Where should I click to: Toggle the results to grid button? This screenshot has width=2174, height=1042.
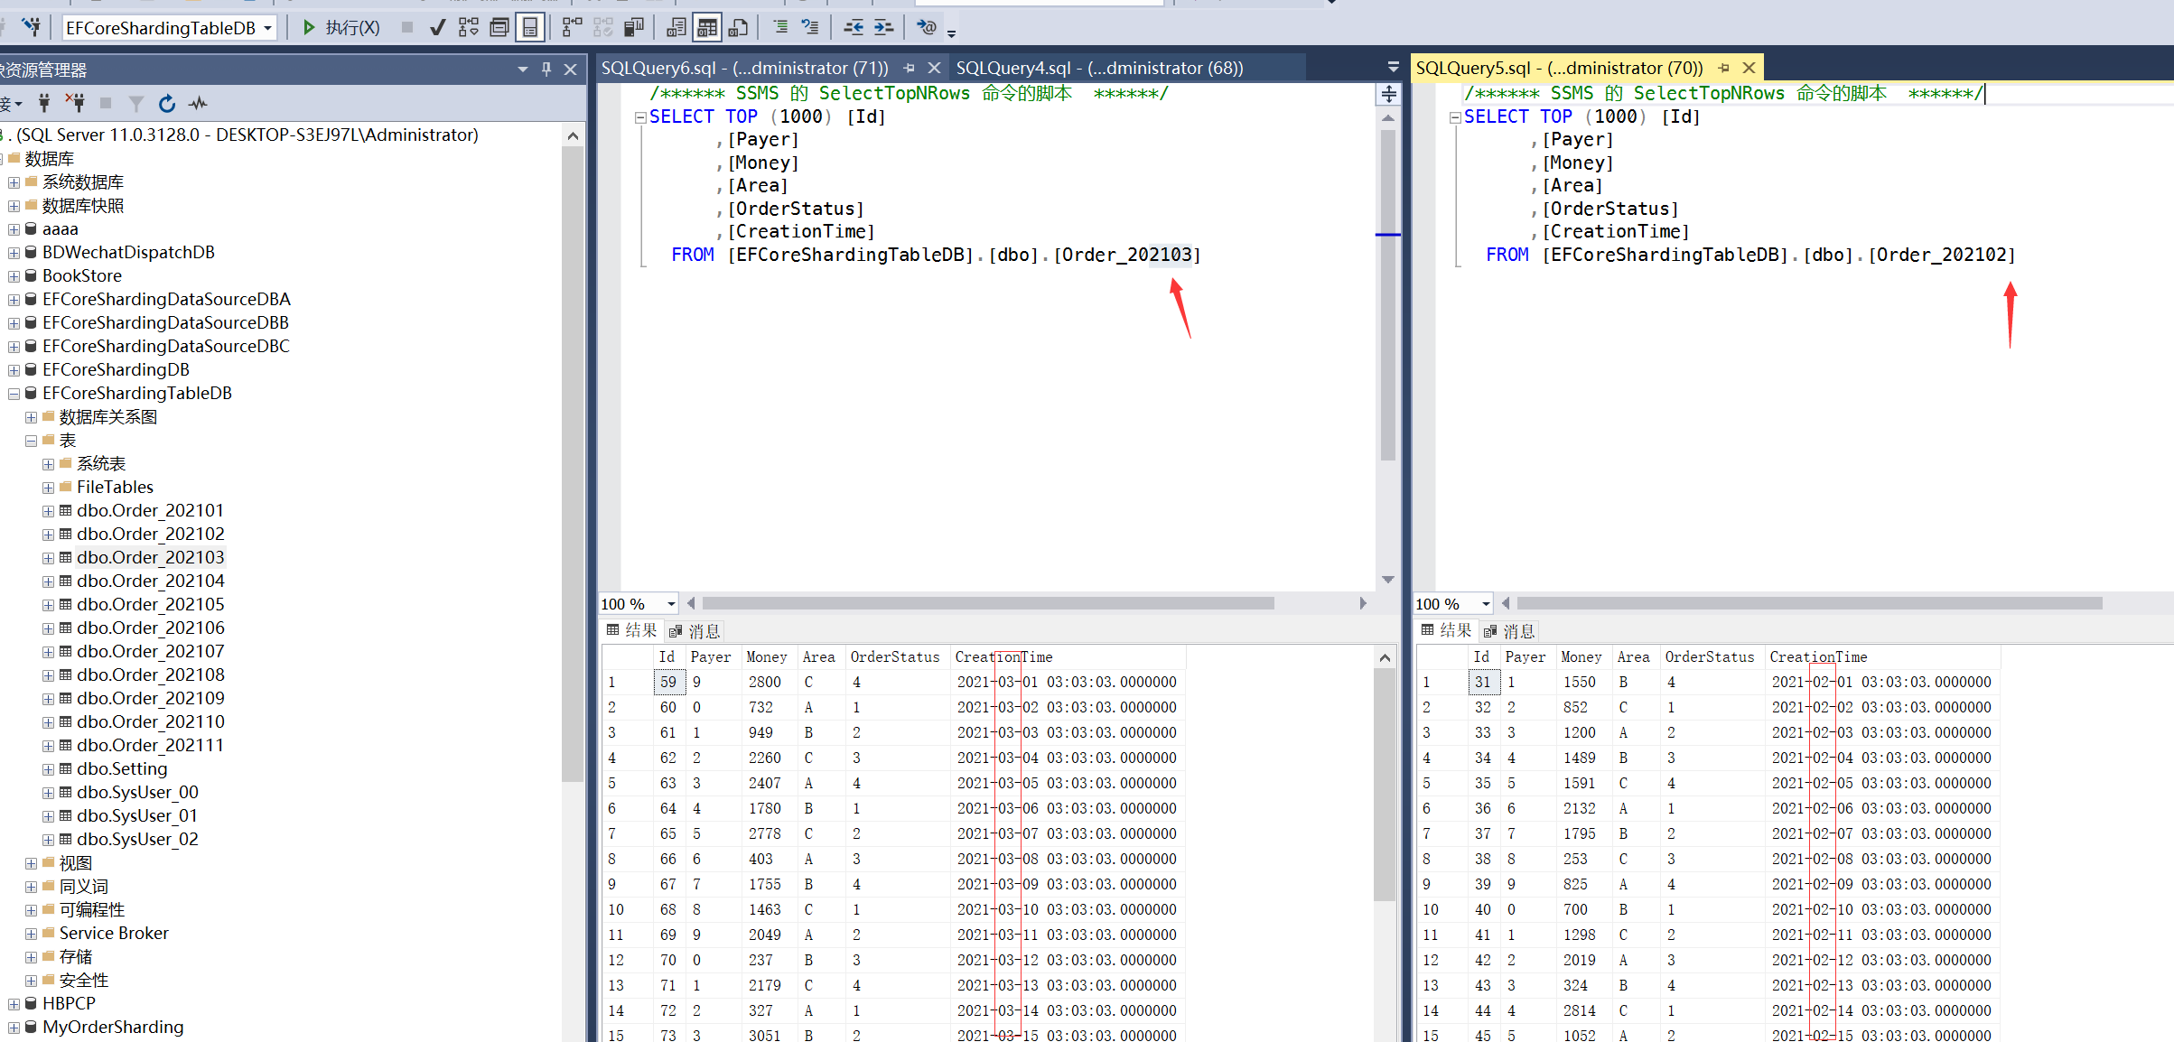[707, 28]
